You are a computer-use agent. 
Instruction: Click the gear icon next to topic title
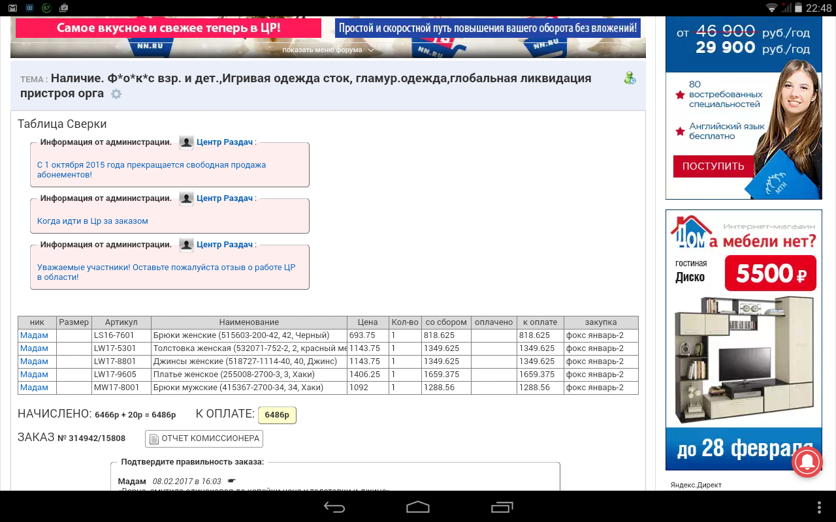[116, 94]
